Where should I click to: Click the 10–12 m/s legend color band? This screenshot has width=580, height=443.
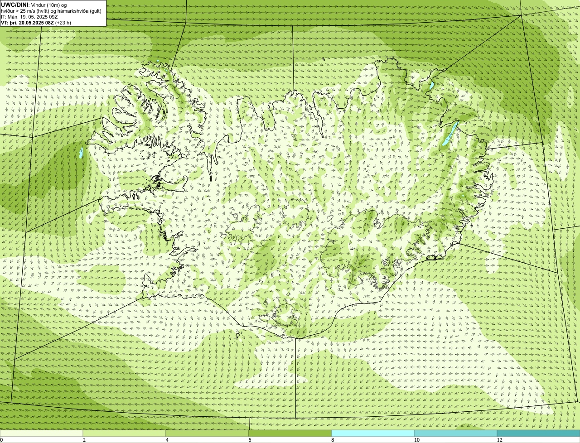(456, 433)
